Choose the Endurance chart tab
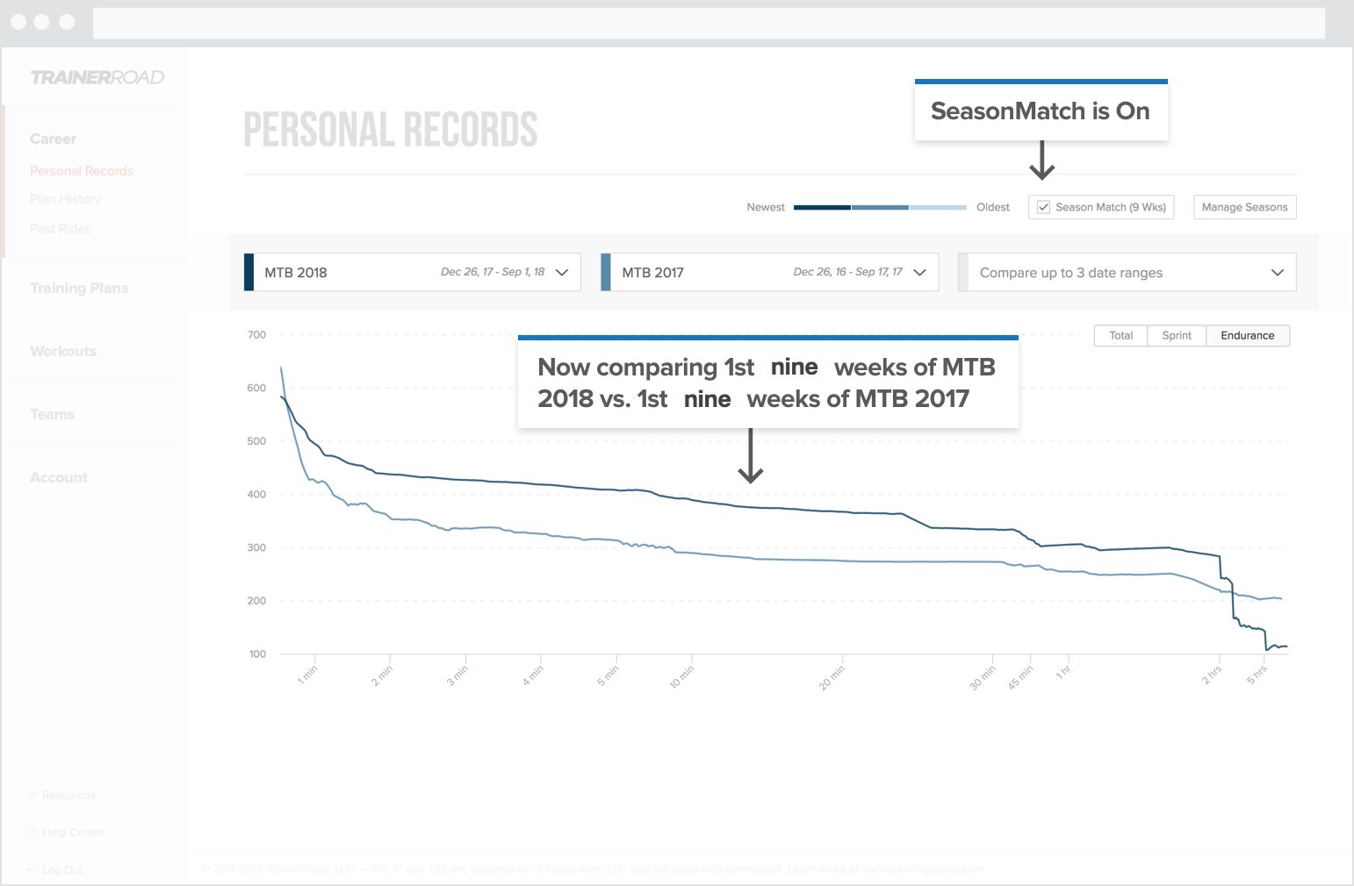 pyautogui.click(x=1248, y=336)
